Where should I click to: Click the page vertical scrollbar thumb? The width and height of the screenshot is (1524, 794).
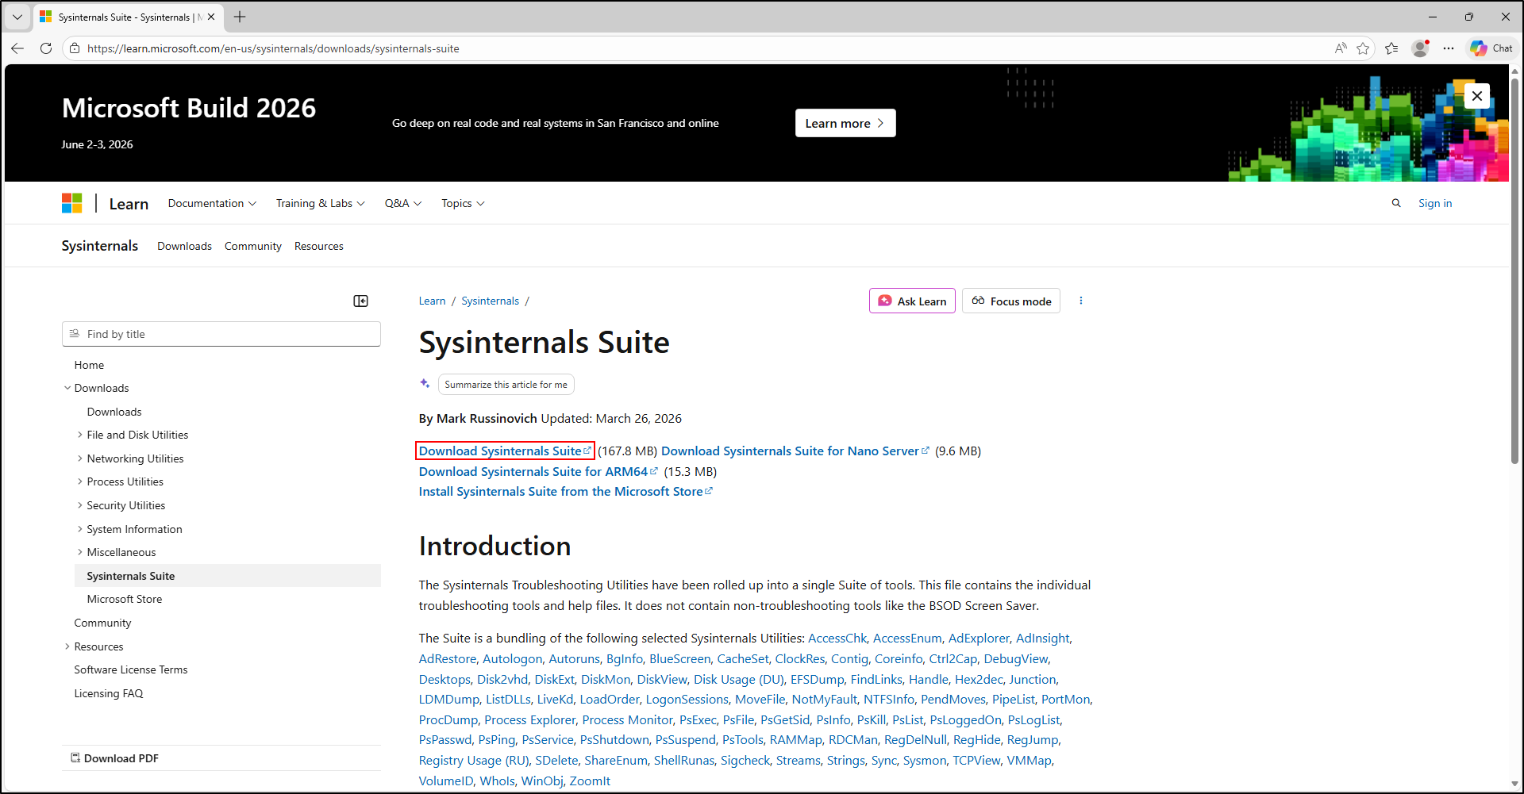1514,270
